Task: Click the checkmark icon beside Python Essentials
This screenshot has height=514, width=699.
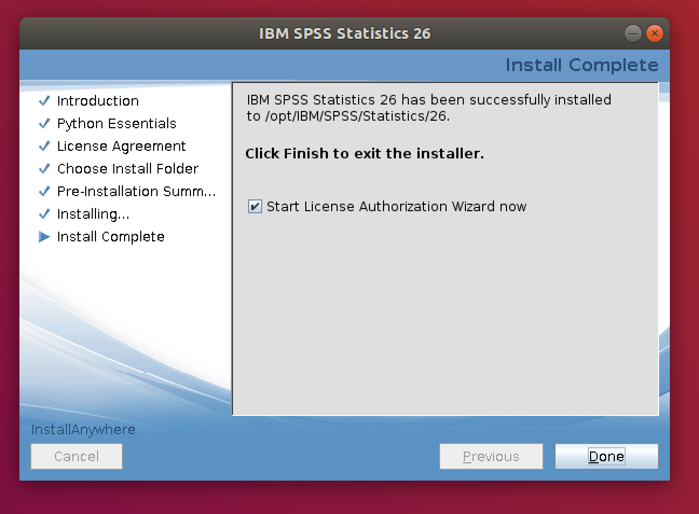Action: [x=44, y=123]
